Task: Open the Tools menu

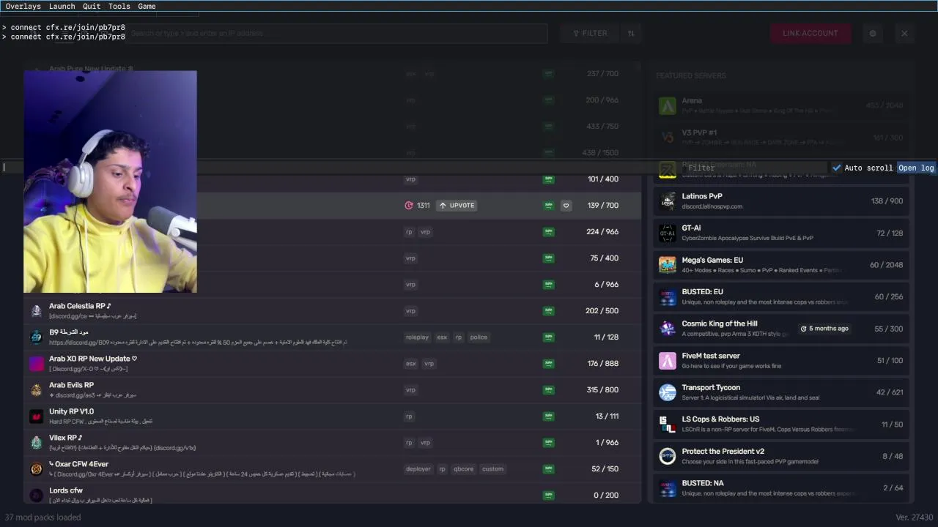Action: pyautogui.click(x=119, y=6)
